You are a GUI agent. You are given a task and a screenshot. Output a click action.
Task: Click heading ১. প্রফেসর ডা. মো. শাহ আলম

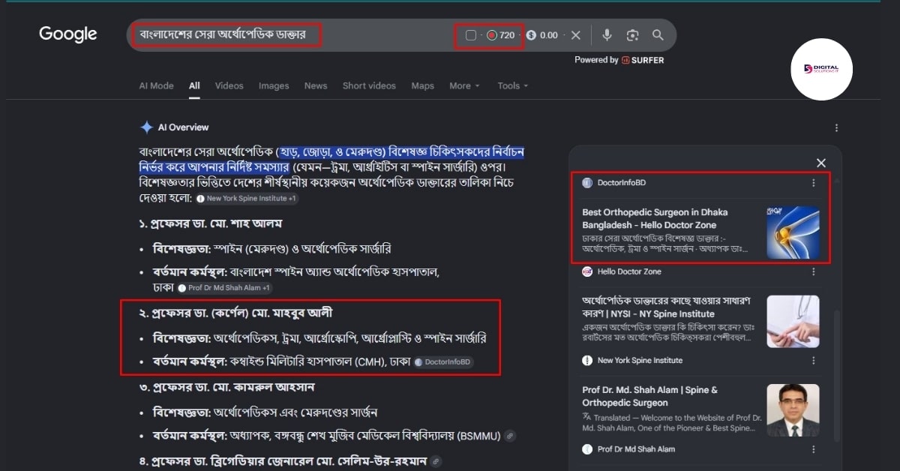click(x=211, y=224)
